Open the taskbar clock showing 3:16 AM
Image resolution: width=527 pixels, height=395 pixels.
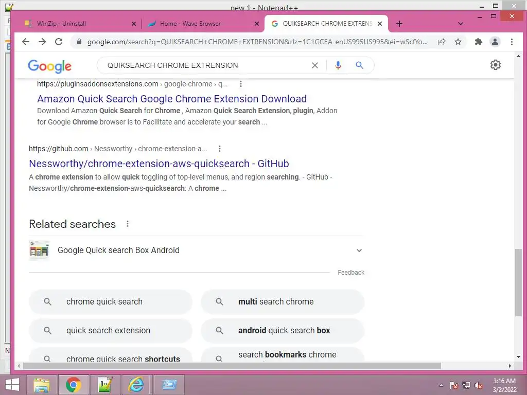click(x=504, y=385)
